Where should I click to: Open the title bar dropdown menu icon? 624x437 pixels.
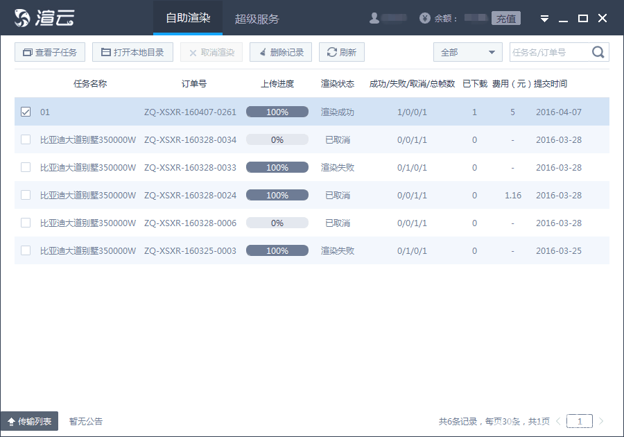545,19
